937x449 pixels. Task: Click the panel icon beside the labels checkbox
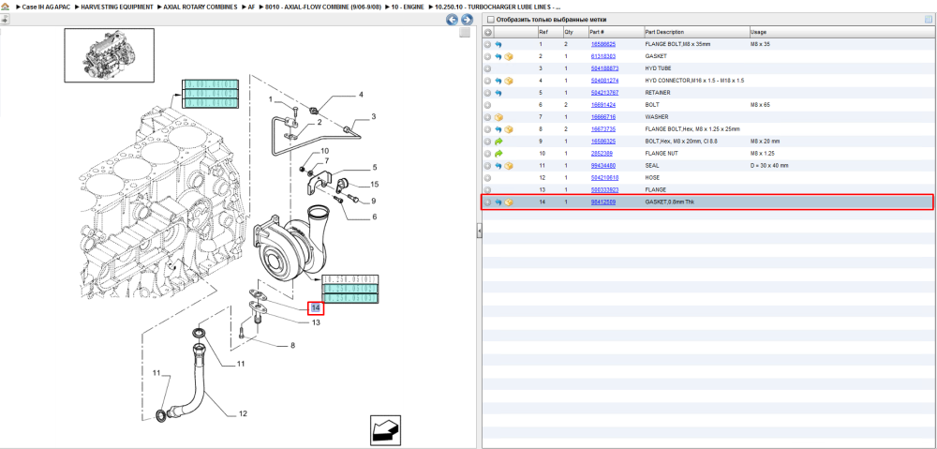(x=928, y=20)
